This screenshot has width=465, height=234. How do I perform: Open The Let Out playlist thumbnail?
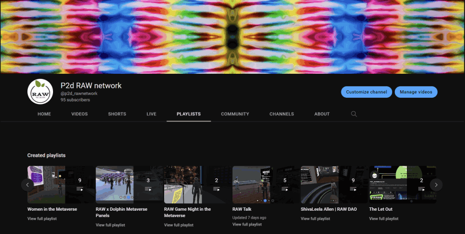[403, 185]
